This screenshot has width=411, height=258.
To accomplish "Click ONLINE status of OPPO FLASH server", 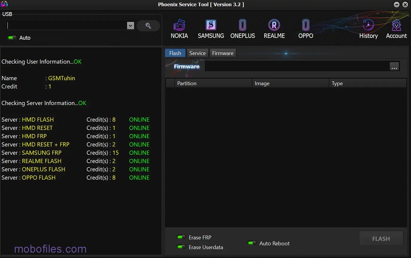I will click(x=139, y=178).
